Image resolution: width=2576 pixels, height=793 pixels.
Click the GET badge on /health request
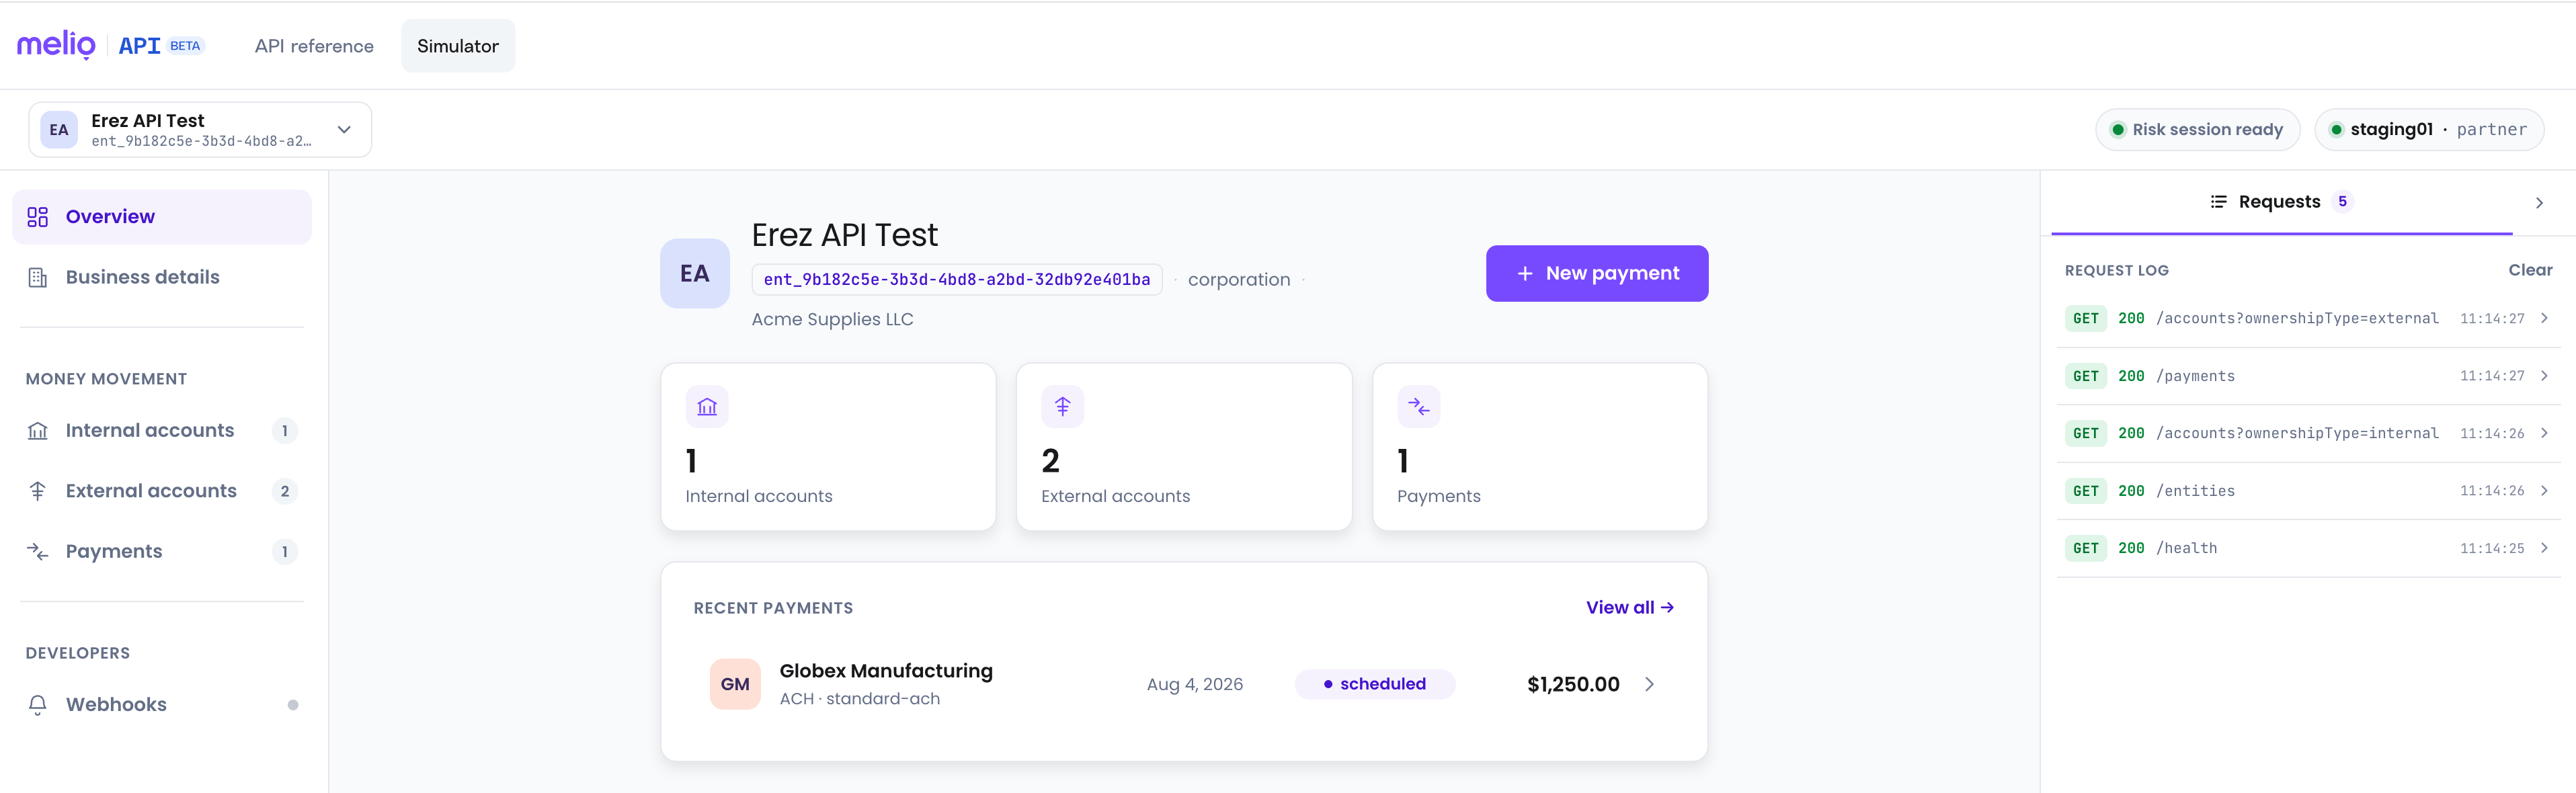tap(2086, 548)
